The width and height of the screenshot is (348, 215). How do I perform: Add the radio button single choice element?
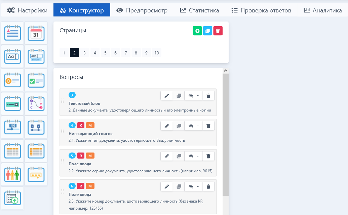click(12, 80)
